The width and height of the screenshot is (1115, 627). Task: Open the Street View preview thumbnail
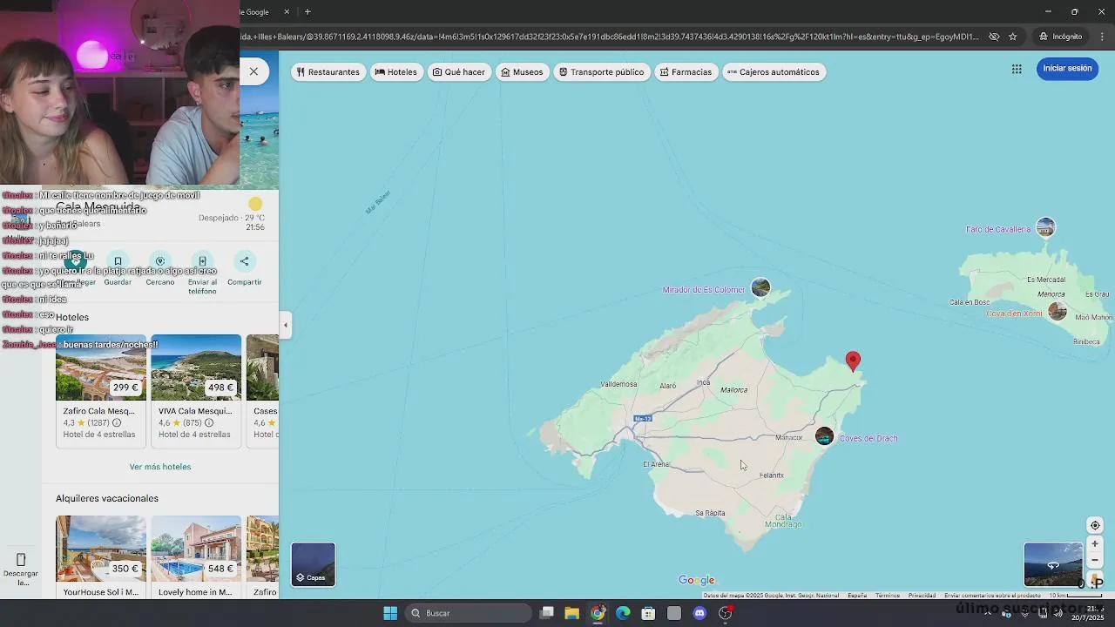tap(1053, 564)
